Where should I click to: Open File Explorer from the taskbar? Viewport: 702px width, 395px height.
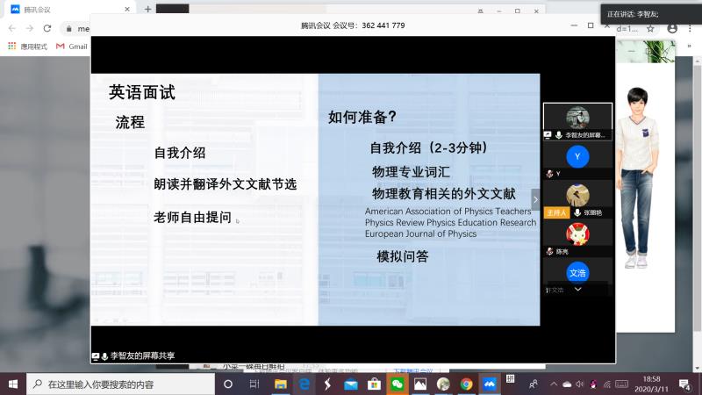[x=281, y=384]
